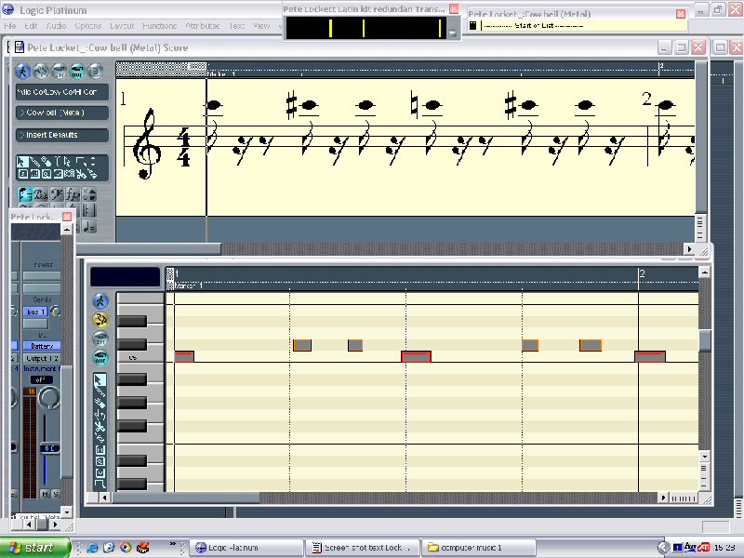This screenshot has width=744, height=558.
Task: Select the Pointer tool in the Matrix toolbox
Action: click(100, 379)
